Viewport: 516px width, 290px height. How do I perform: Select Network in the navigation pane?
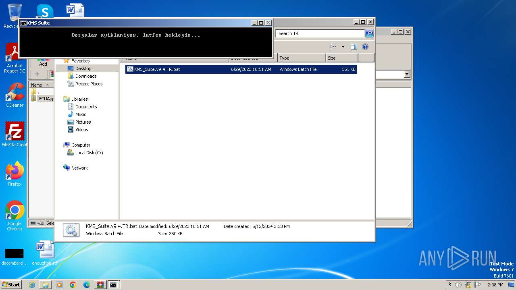pyautogui.click(x=79, y=168)
